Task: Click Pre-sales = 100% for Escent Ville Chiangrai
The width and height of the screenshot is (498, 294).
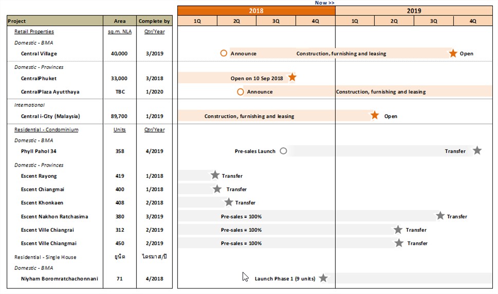Action: pyautogui.click(x=242, y=230)
